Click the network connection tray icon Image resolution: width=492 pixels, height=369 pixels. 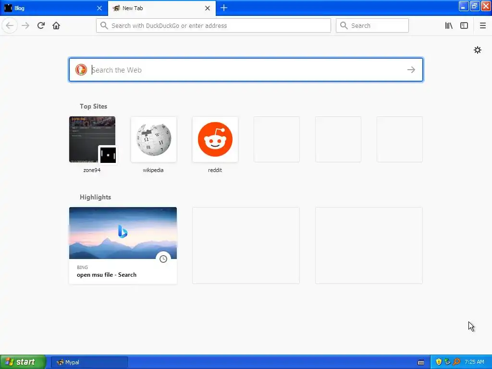pyautogui.click(x=447, y=362)
